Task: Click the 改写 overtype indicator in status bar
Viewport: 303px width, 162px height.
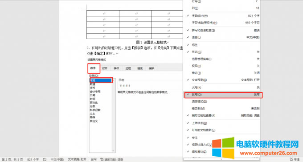Action: (94, 159)
